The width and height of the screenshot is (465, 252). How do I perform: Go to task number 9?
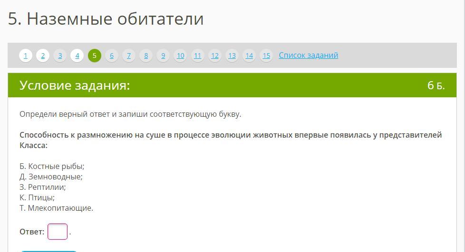[x=164, y=56]
